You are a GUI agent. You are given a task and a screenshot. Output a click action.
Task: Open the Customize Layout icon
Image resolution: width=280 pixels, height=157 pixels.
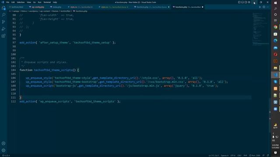249,2
